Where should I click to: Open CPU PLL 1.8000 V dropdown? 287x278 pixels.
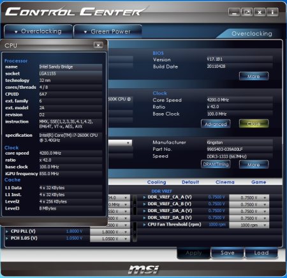[x=110, y=232]
